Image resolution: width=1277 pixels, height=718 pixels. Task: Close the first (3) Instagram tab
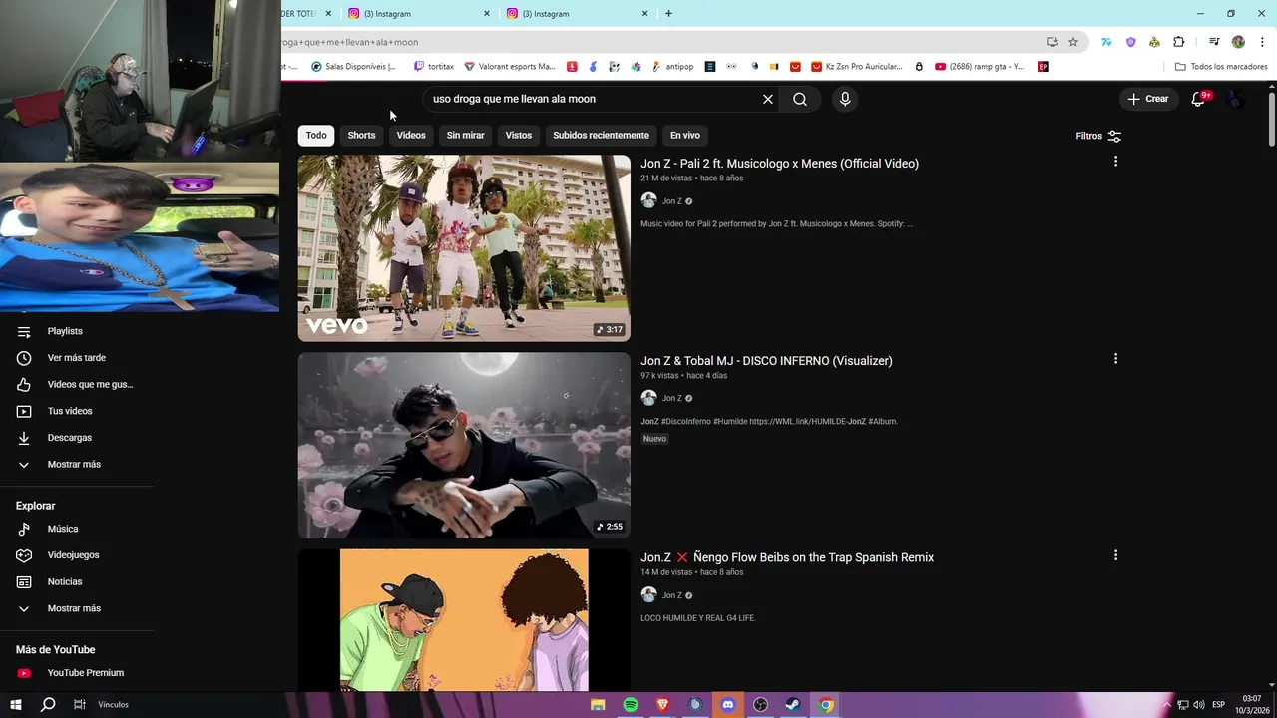tap(487, 14)
